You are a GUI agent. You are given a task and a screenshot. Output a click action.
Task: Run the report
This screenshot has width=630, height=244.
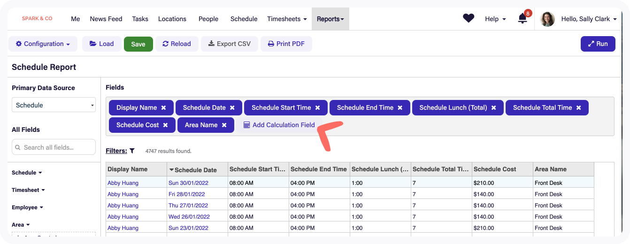coord(598,44)
